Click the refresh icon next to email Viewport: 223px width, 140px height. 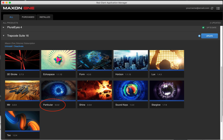pos(212,8)
